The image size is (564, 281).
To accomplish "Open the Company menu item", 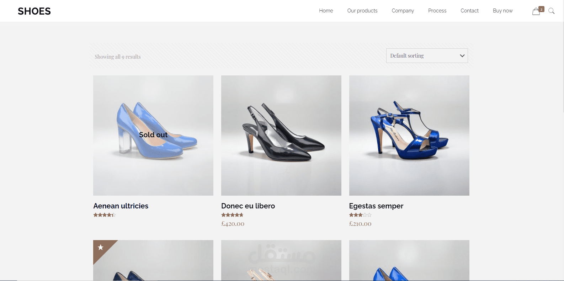I will click(x=403, y=11).
